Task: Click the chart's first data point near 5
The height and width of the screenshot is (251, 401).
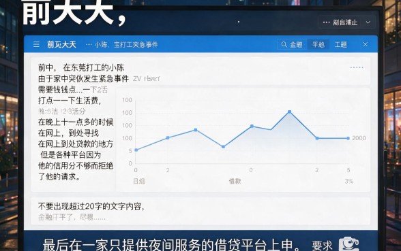Action: [x=136, y=150]
